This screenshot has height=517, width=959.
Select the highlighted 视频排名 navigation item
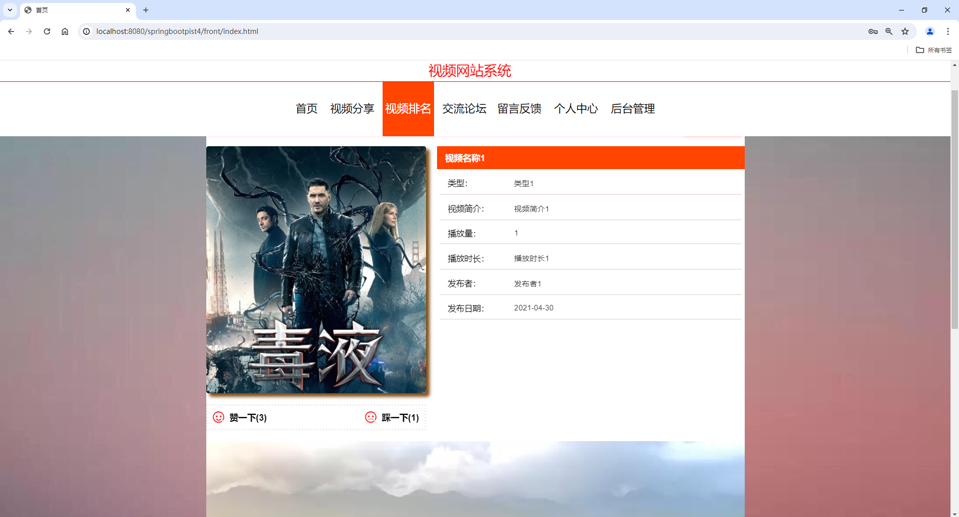[x=408, y=109]
